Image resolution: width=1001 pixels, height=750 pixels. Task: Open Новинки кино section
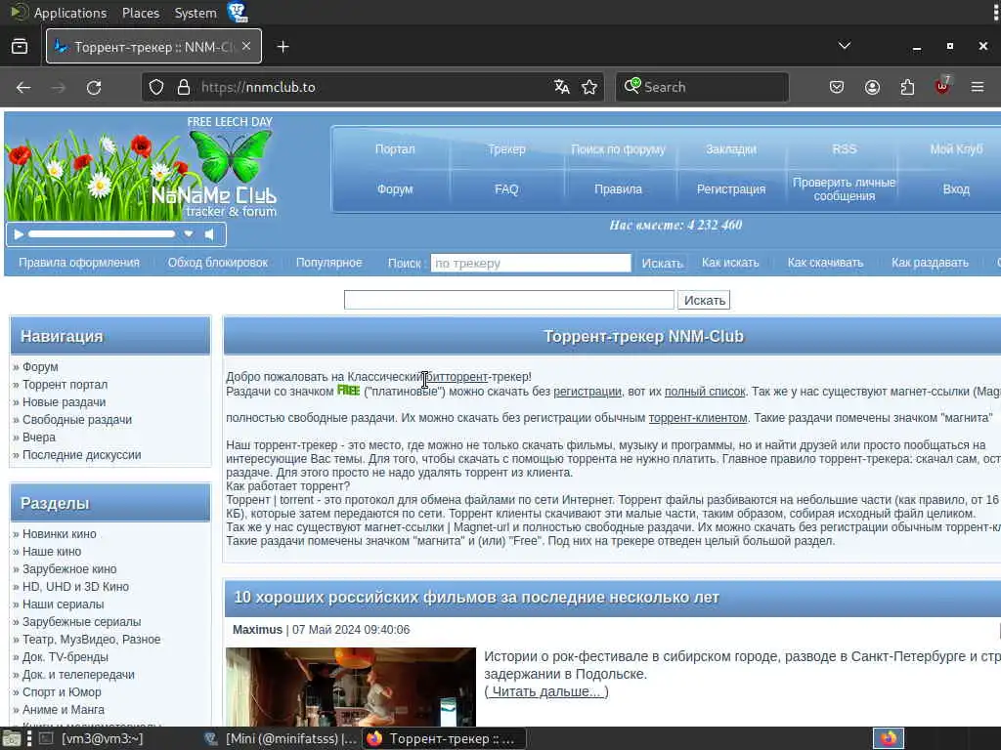59,534
